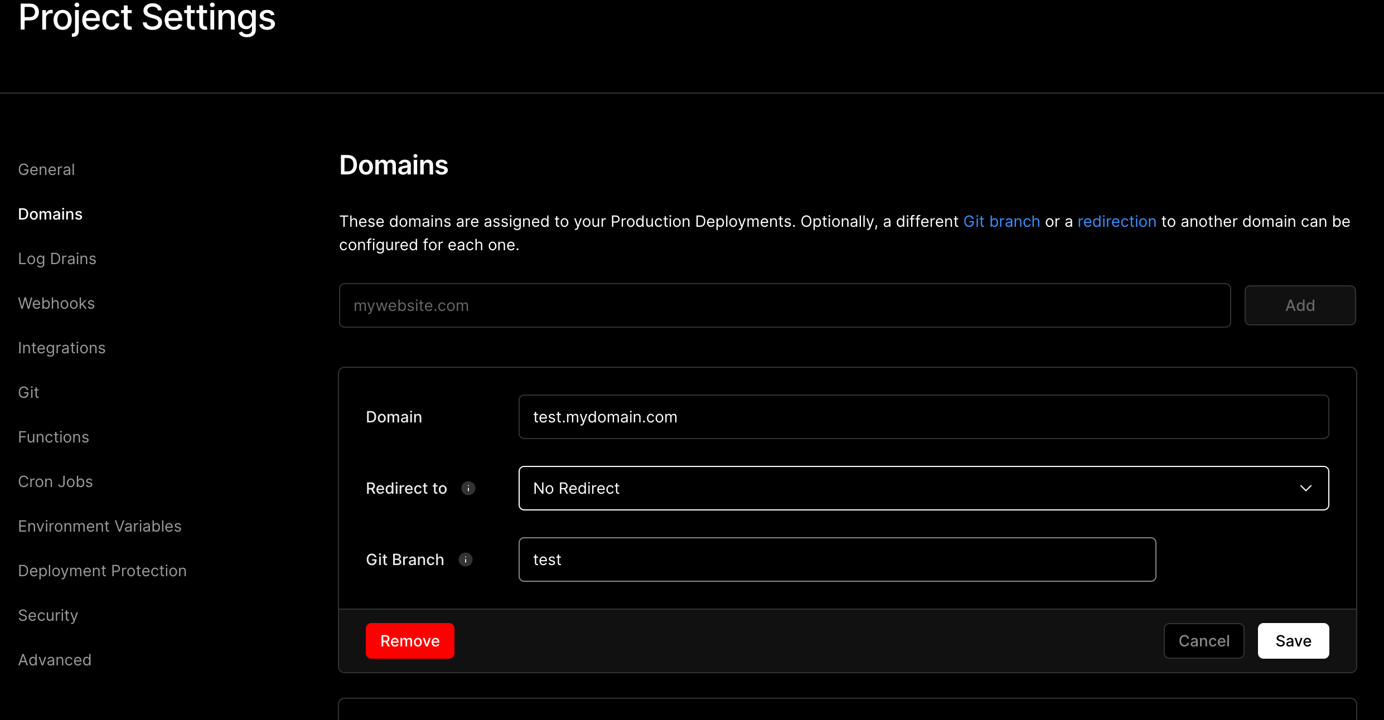Open Environment Variables settings
This screenshot has height=720, width=1384.
(99, 526)
